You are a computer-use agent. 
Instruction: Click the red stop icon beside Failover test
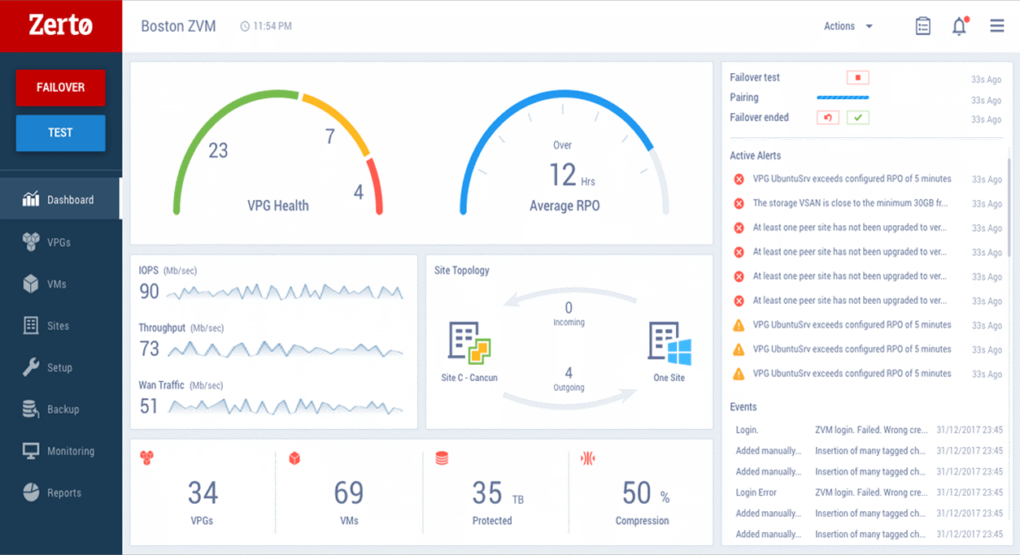point(857,78)
